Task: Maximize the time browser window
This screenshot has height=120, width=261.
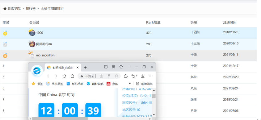Action: click(144, 67)
